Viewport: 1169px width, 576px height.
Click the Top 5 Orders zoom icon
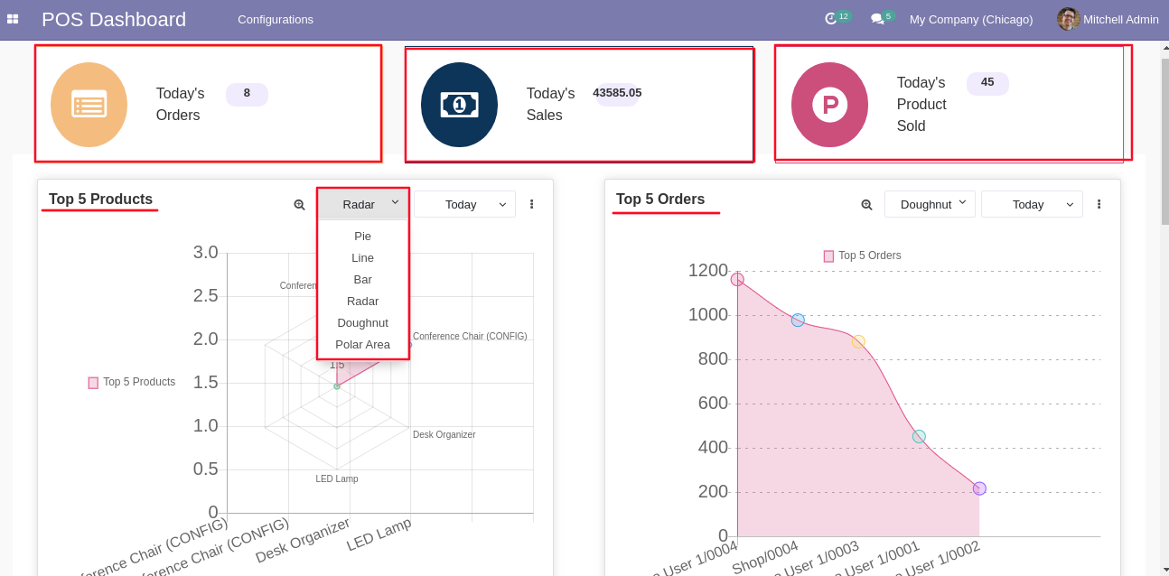(x=866, y=205)
